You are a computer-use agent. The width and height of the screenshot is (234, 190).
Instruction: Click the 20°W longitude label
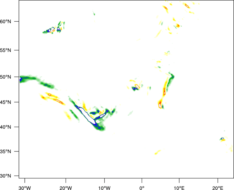tap(66, 188)
